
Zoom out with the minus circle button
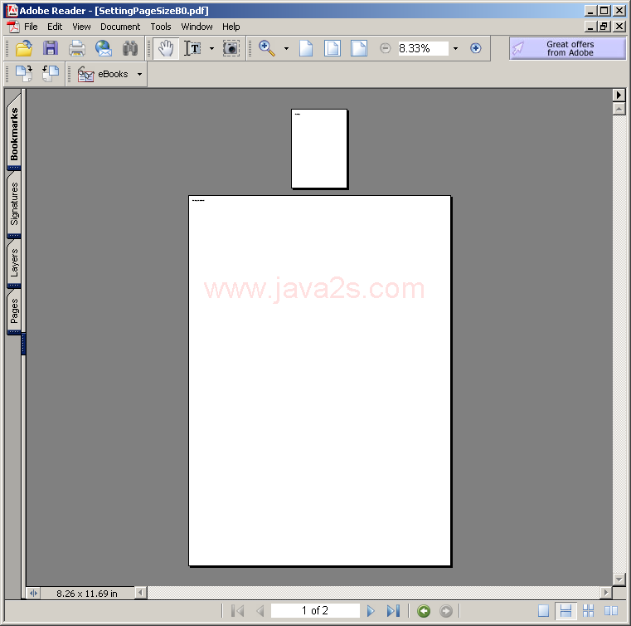(x=385, y=48)
